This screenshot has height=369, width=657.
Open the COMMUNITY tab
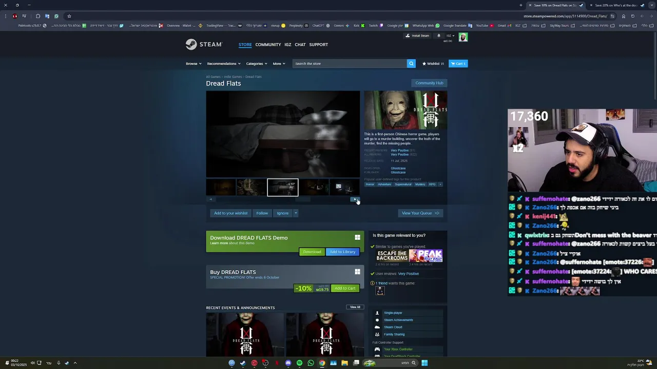pyautogui.click(x=268, y=45)
